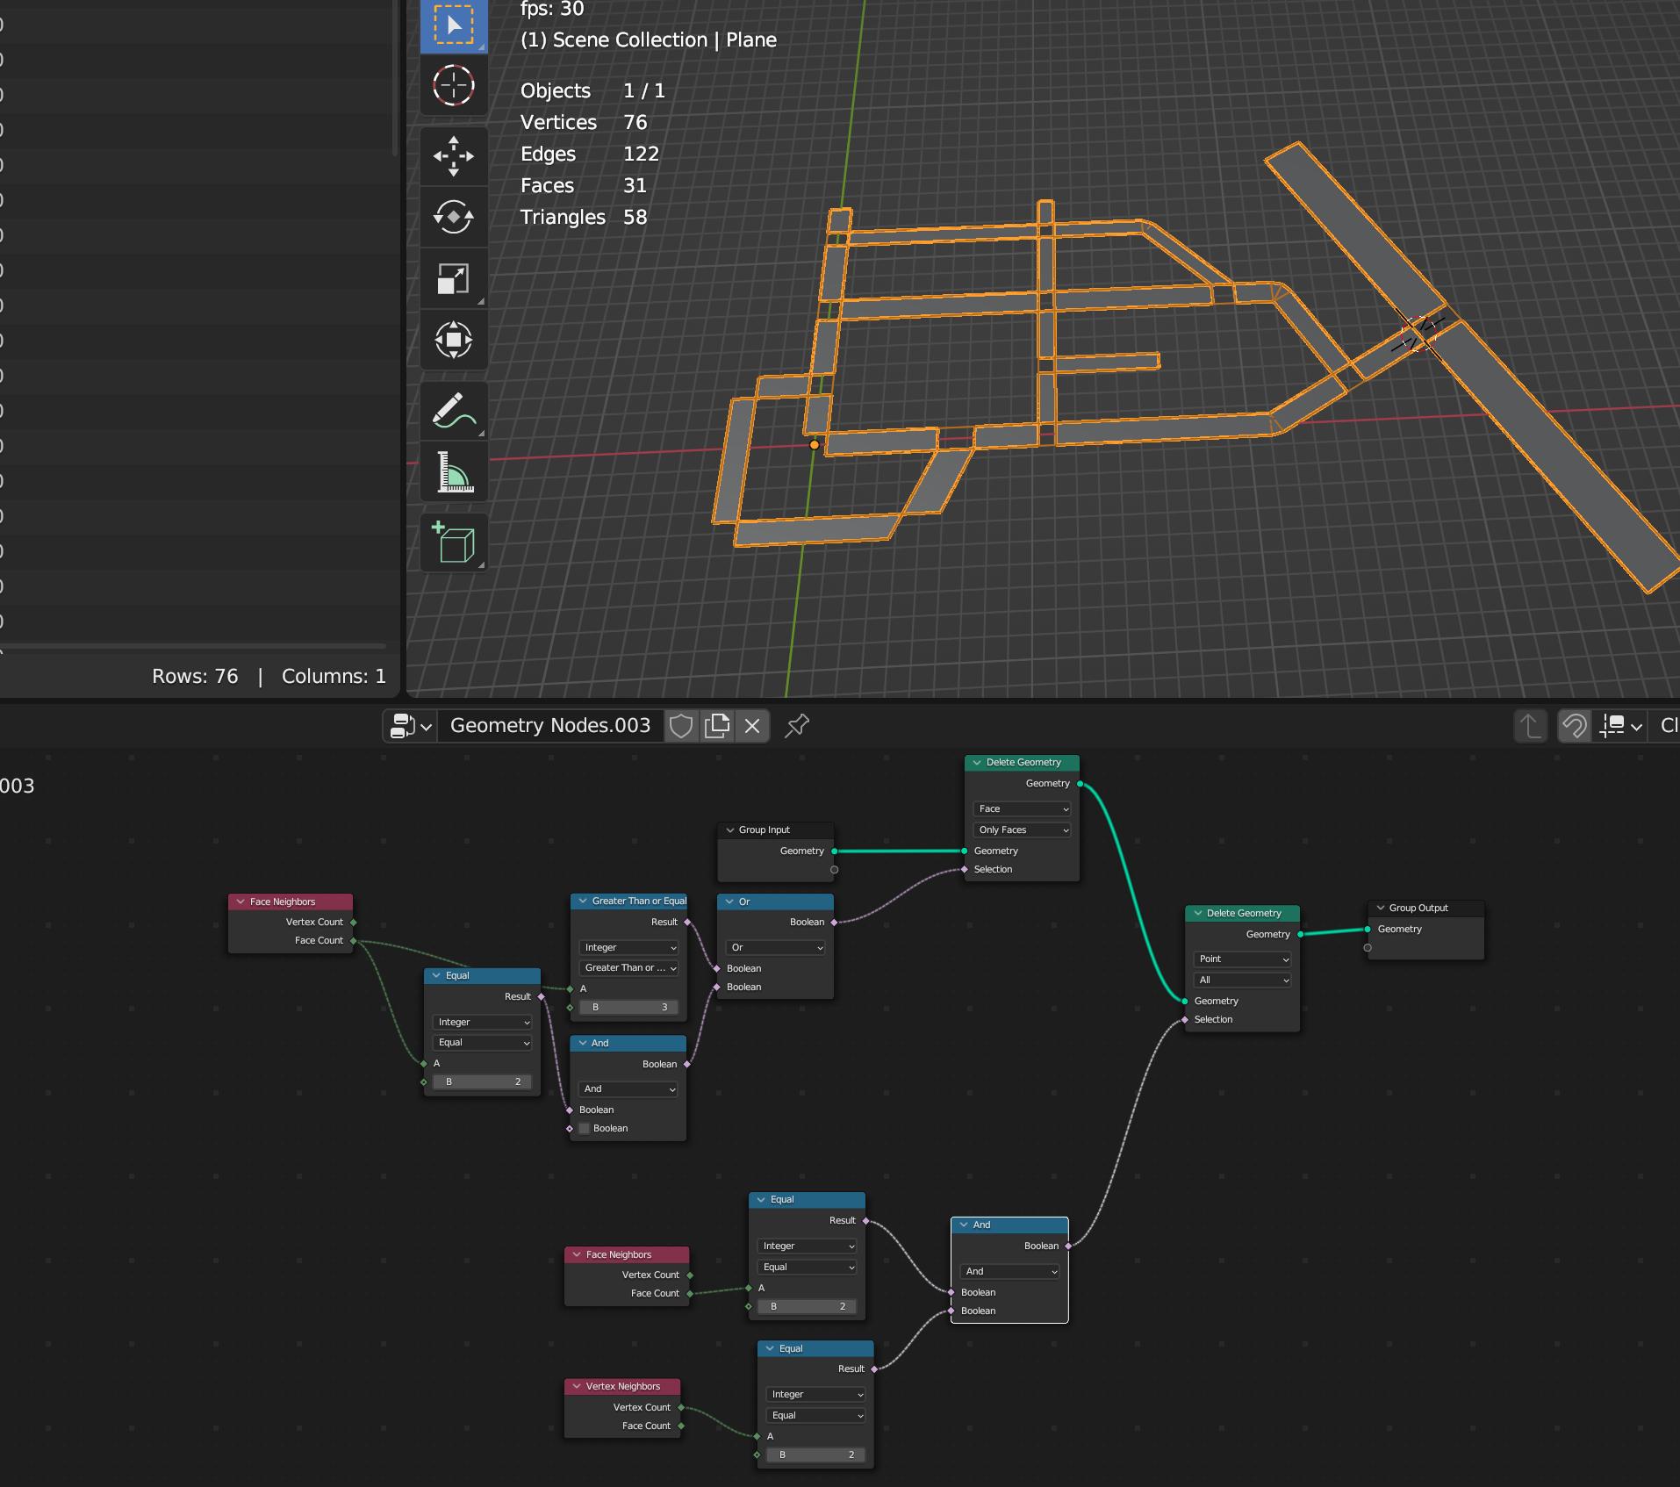Select the Select Box tool
Viewport: 1680px width, 1487px height.
point(454,25)
